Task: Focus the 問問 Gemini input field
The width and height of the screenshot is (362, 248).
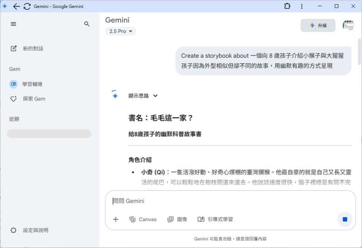Action: [230, 201]
